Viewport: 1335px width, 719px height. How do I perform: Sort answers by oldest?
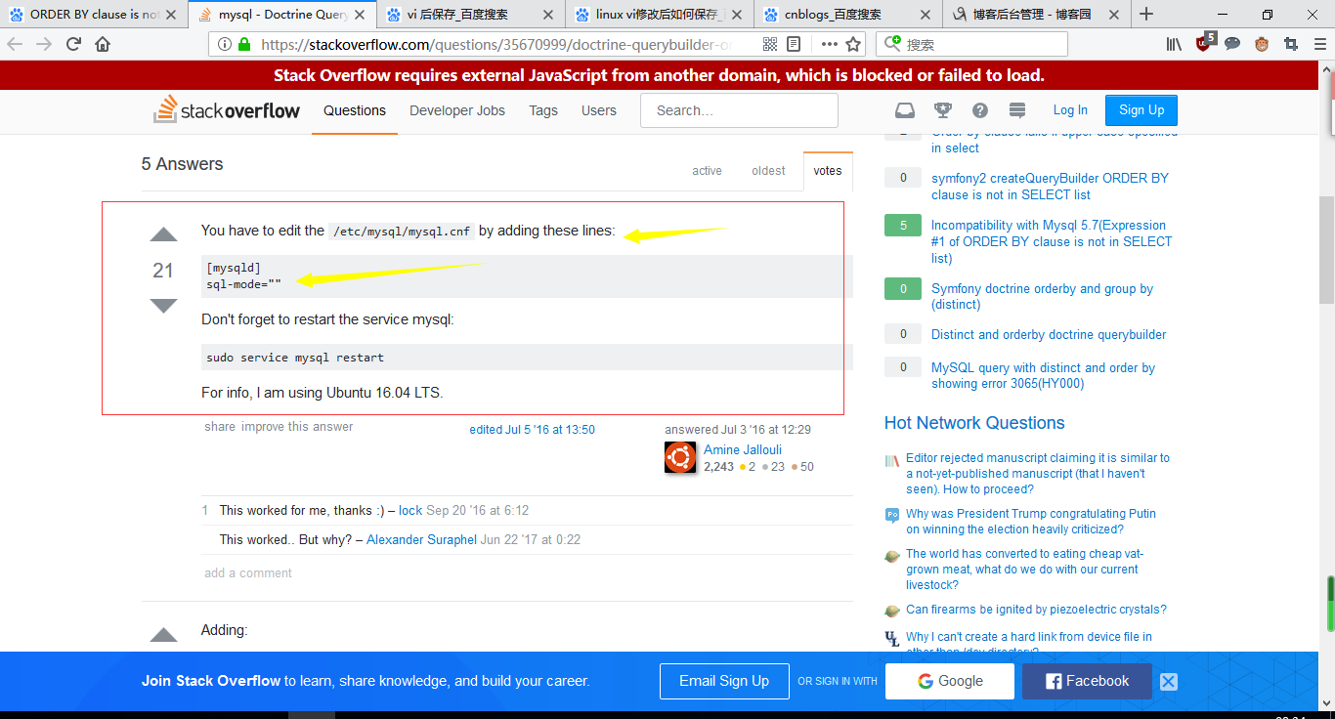click(x=768, y=171)
